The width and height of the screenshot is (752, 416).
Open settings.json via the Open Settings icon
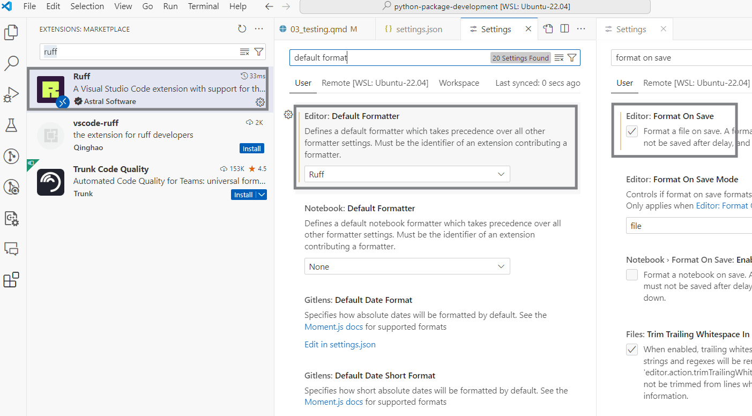tap(548, 29)
